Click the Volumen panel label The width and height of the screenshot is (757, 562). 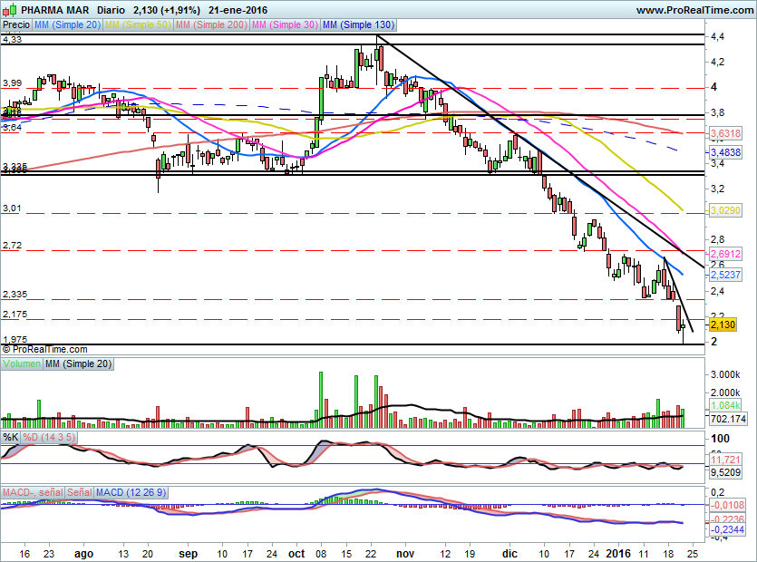[x=22, y=364]
